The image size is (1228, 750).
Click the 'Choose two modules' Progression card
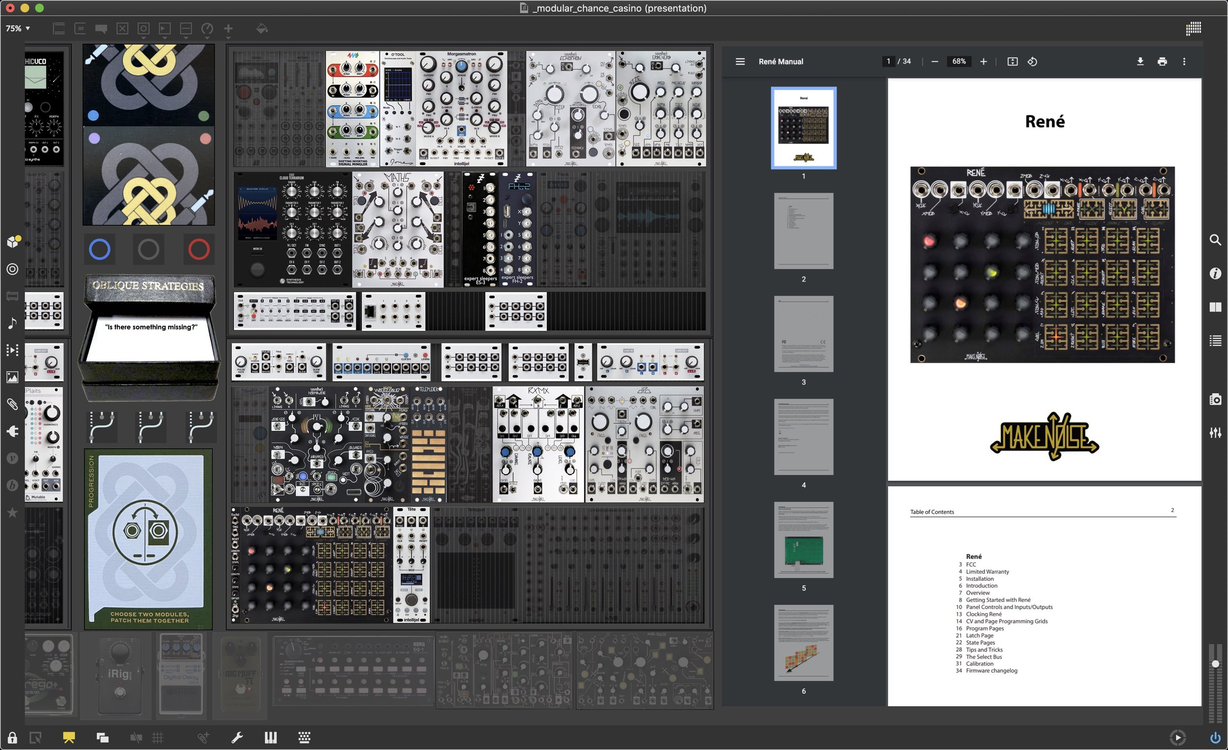tap(148, 539)
